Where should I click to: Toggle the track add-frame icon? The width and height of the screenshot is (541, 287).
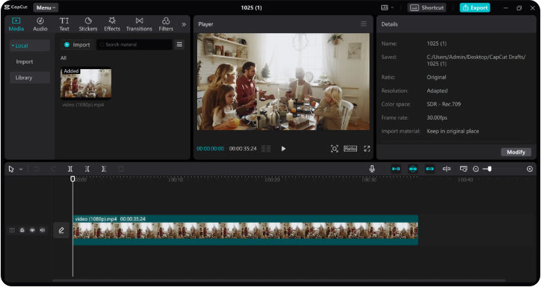(x=12, y=230)
